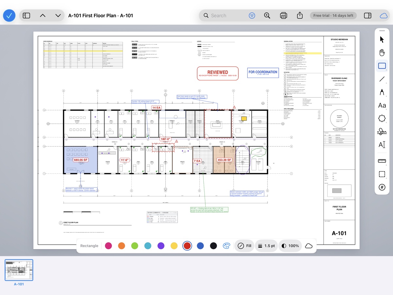
Task: Select the text cursor selection tool
Action: [x=382, y=145]
